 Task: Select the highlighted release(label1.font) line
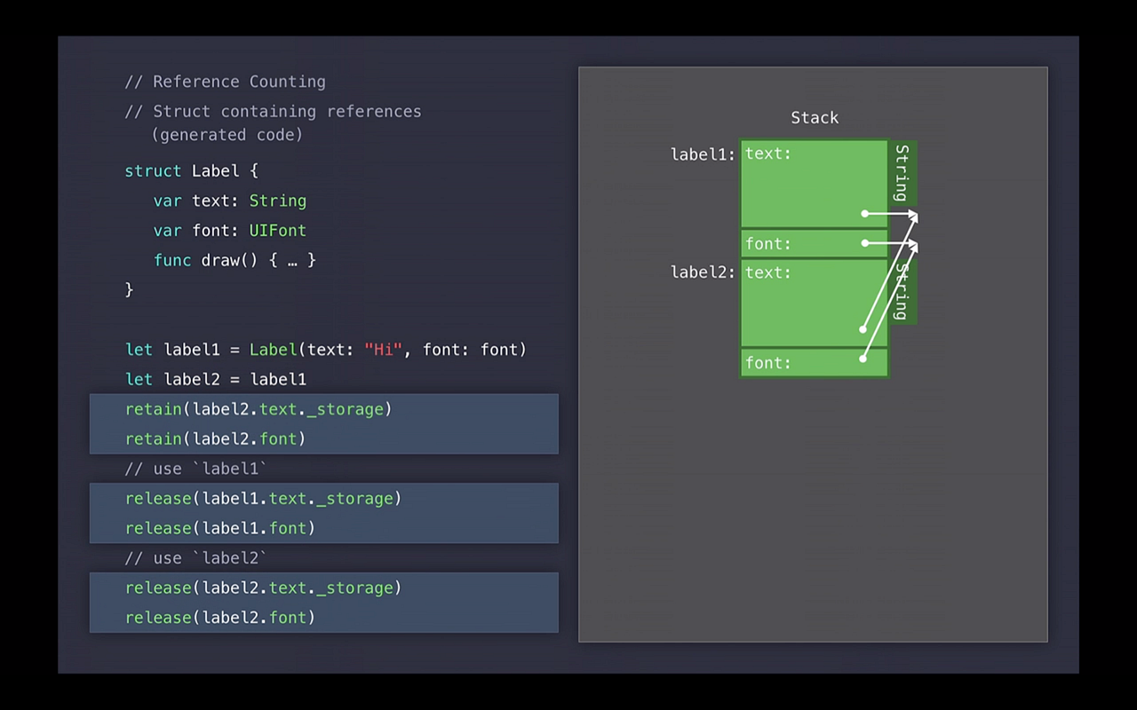(220, 528)
